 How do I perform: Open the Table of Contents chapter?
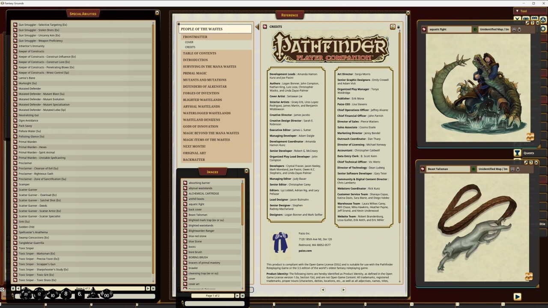pyautogui.click(x=200, y=53)
